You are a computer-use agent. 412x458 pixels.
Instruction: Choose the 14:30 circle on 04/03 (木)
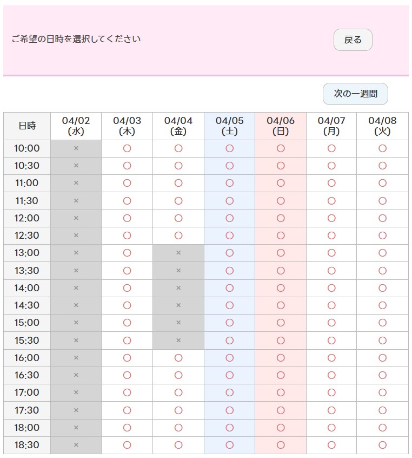(127, 305)
